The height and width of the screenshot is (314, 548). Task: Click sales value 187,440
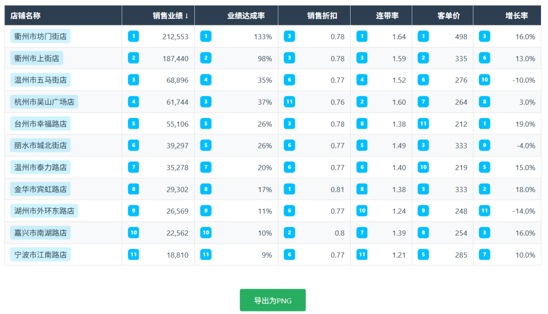175,59
